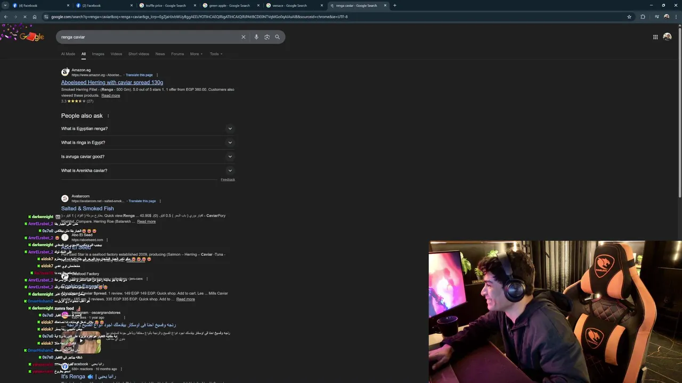
Task: Select the News search filter
Action: pyautogui.click(x=160, y=54)
